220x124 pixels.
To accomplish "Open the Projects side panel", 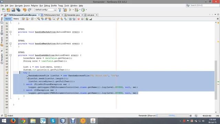I will [2, 41].
